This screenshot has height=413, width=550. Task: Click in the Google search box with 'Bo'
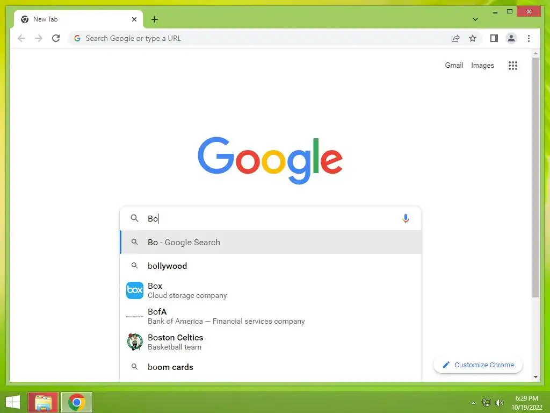point(271,218)
